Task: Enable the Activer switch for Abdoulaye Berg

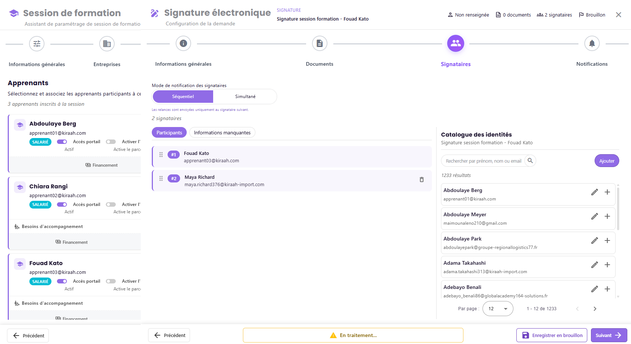Action: pos(111,142)
